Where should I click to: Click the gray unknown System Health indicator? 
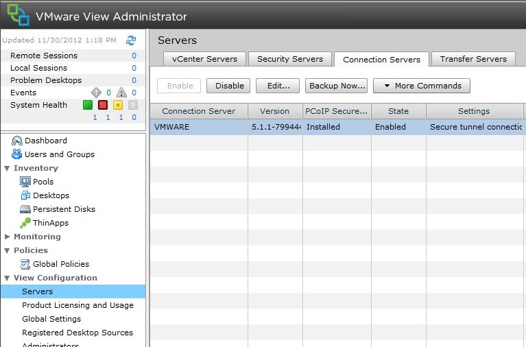[133, 105]
